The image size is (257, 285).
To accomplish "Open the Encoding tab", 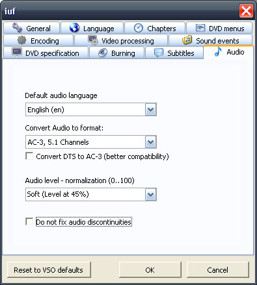I will click(38, 40).
